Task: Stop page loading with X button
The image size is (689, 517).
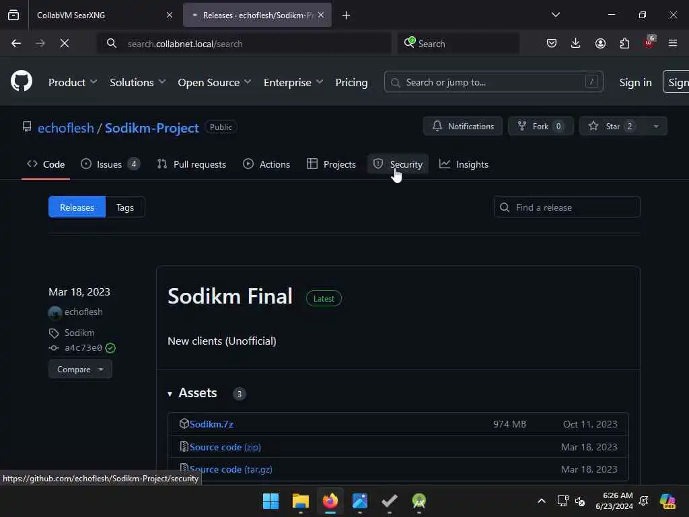Action: [x=64, y=43]
